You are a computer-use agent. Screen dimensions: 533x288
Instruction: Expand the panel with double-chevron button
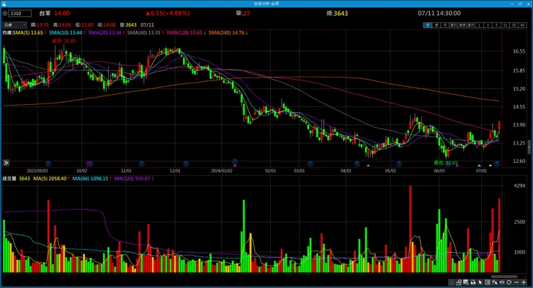coord(6,163)
